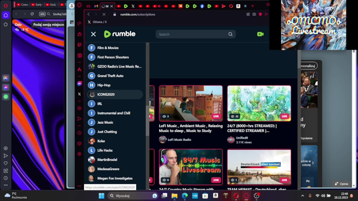358x201 pixels.
Task: Select Just Chatting in list
Action: point(115,132)
